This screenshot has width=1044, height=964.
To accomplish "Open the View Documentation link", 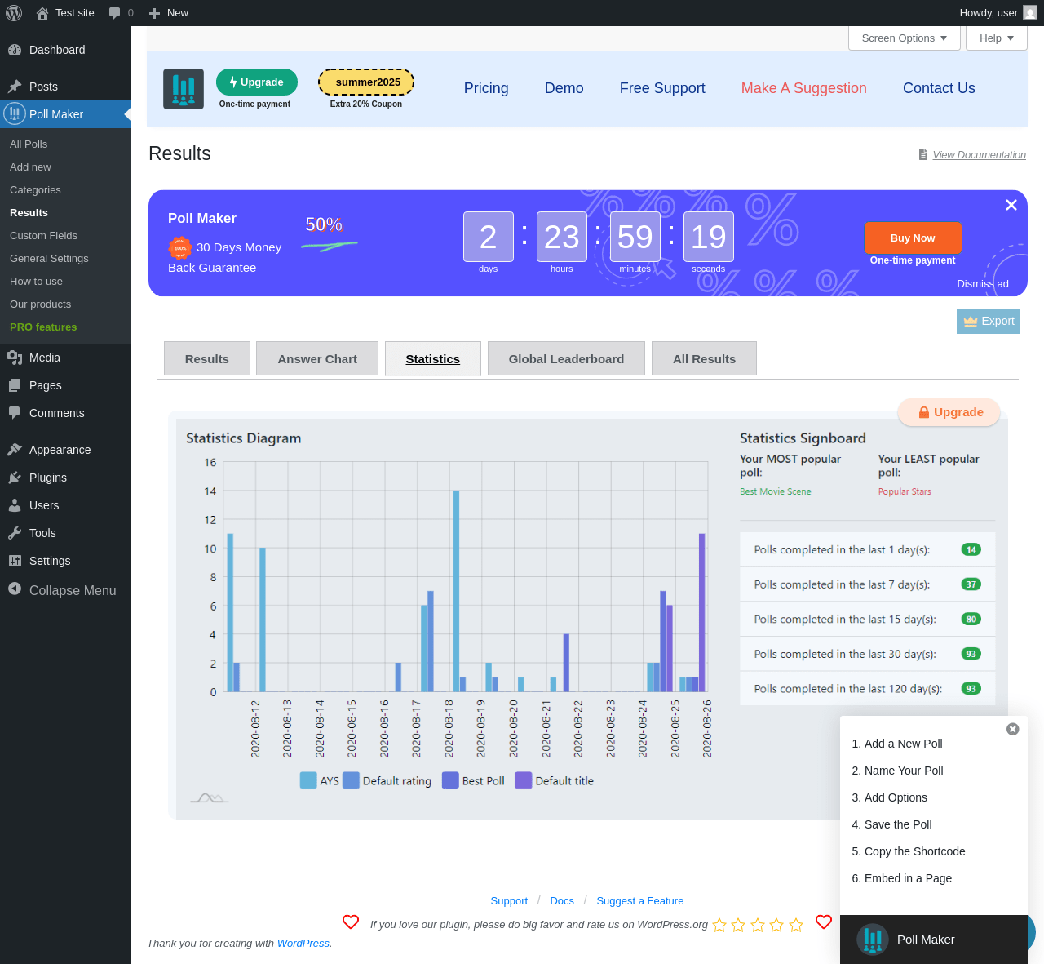I will (x=979, y=154).
